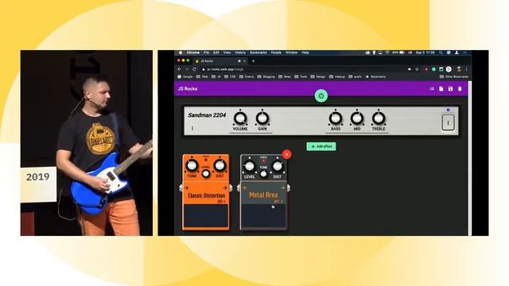Open the three-dot menu on Sandman 2204 amp
Image resolution: width=509 pixels, height=286 pixels.
coord(192,129)
